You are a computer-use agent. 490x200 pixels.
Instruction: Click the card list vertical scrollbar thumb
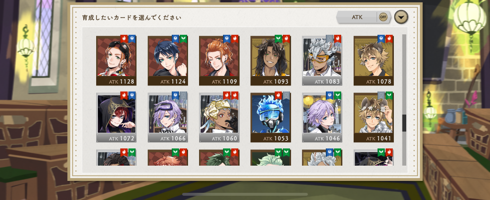404,123
